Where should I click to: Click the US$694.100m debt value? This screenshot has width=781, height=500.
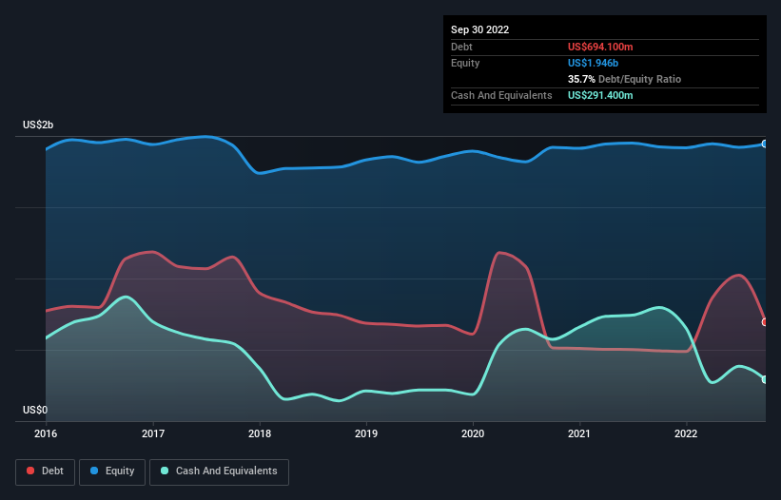click(600, 47)
